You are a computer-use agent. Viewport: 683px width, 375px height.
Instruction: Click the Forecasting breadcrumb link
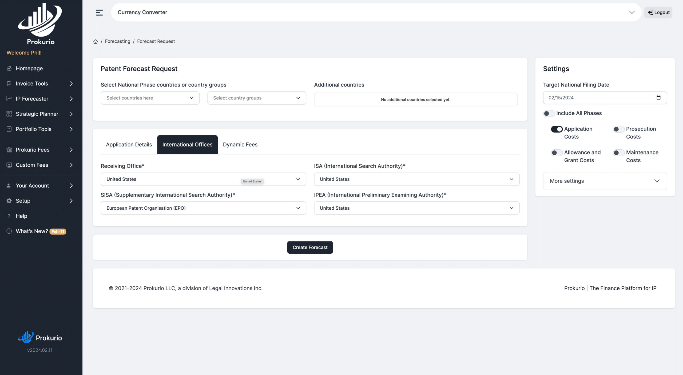point(118,41)
